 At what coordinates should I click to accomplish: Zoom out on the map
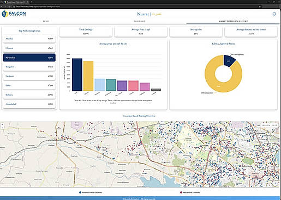click(x=2, y=128)
